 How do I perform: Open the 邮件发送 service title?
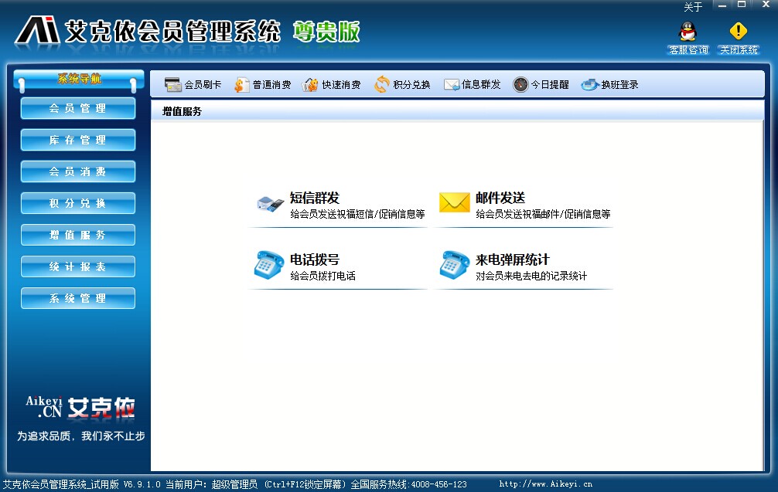[x=500, y=198]
